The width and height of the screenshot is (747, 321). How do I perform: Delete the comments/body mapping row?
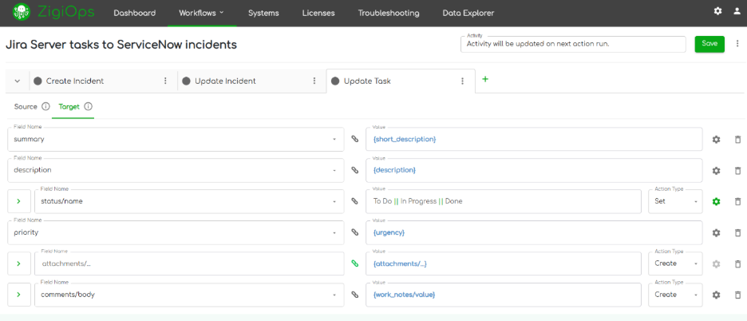(737, 295)
